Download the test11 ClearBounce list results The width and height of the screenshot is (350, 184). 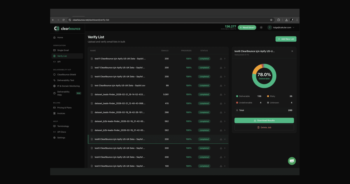221,59
